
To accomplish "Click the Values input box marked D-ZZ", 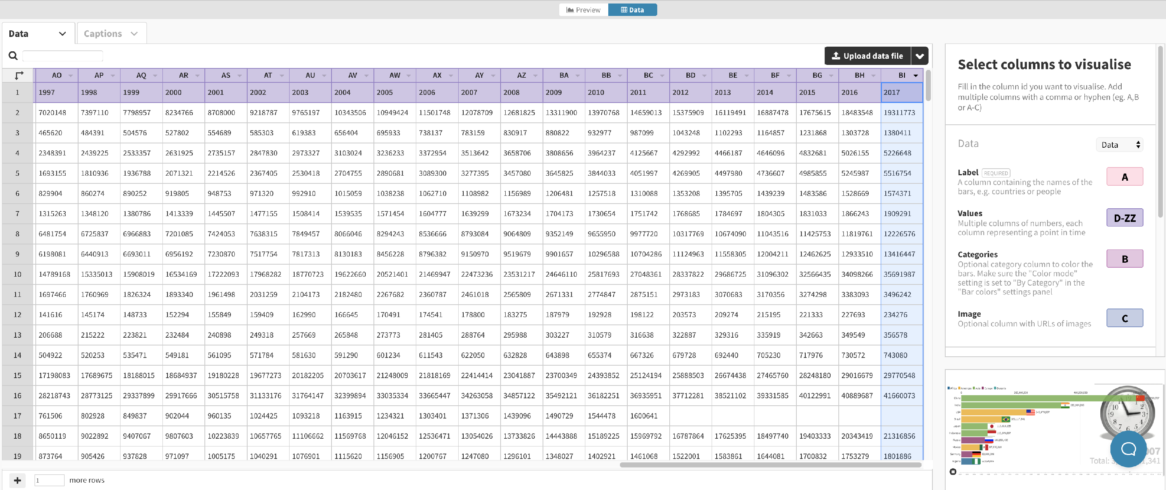I will [x=1125, y=217].
